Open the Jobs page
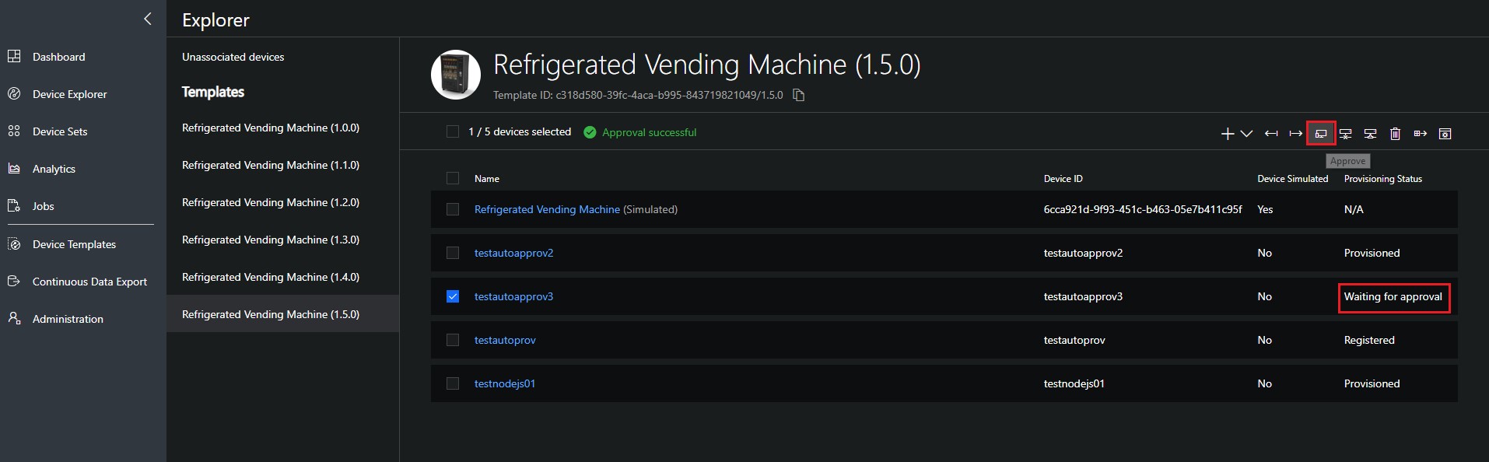 point(44,206)
